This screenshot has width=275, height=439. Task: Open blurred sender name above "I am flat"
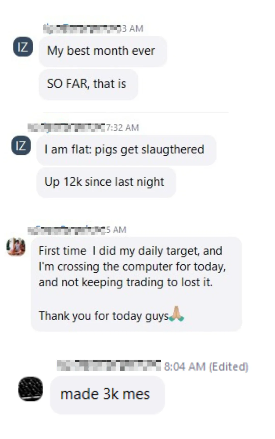coord(66,127)
